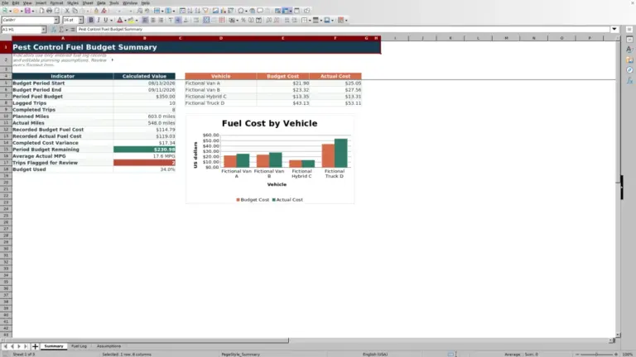Click the Copy icon
This screenshot has width=636, height=357.
click(x=75, y=11)
